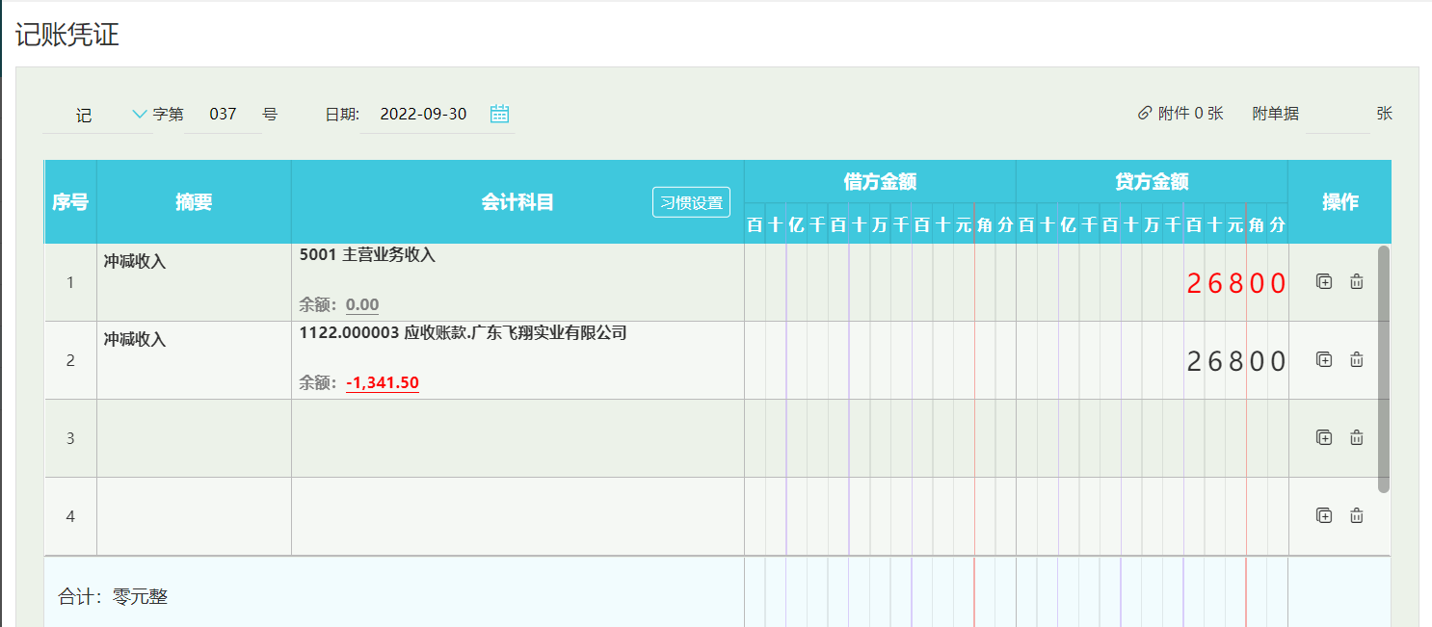Remove empty row 3 via trash icon
The height and width of the screenshot is (627, 1432).
(1357, 437)
